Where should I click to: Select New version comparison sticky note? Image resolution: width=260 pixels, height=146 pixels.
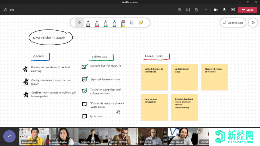coord(154,107)
